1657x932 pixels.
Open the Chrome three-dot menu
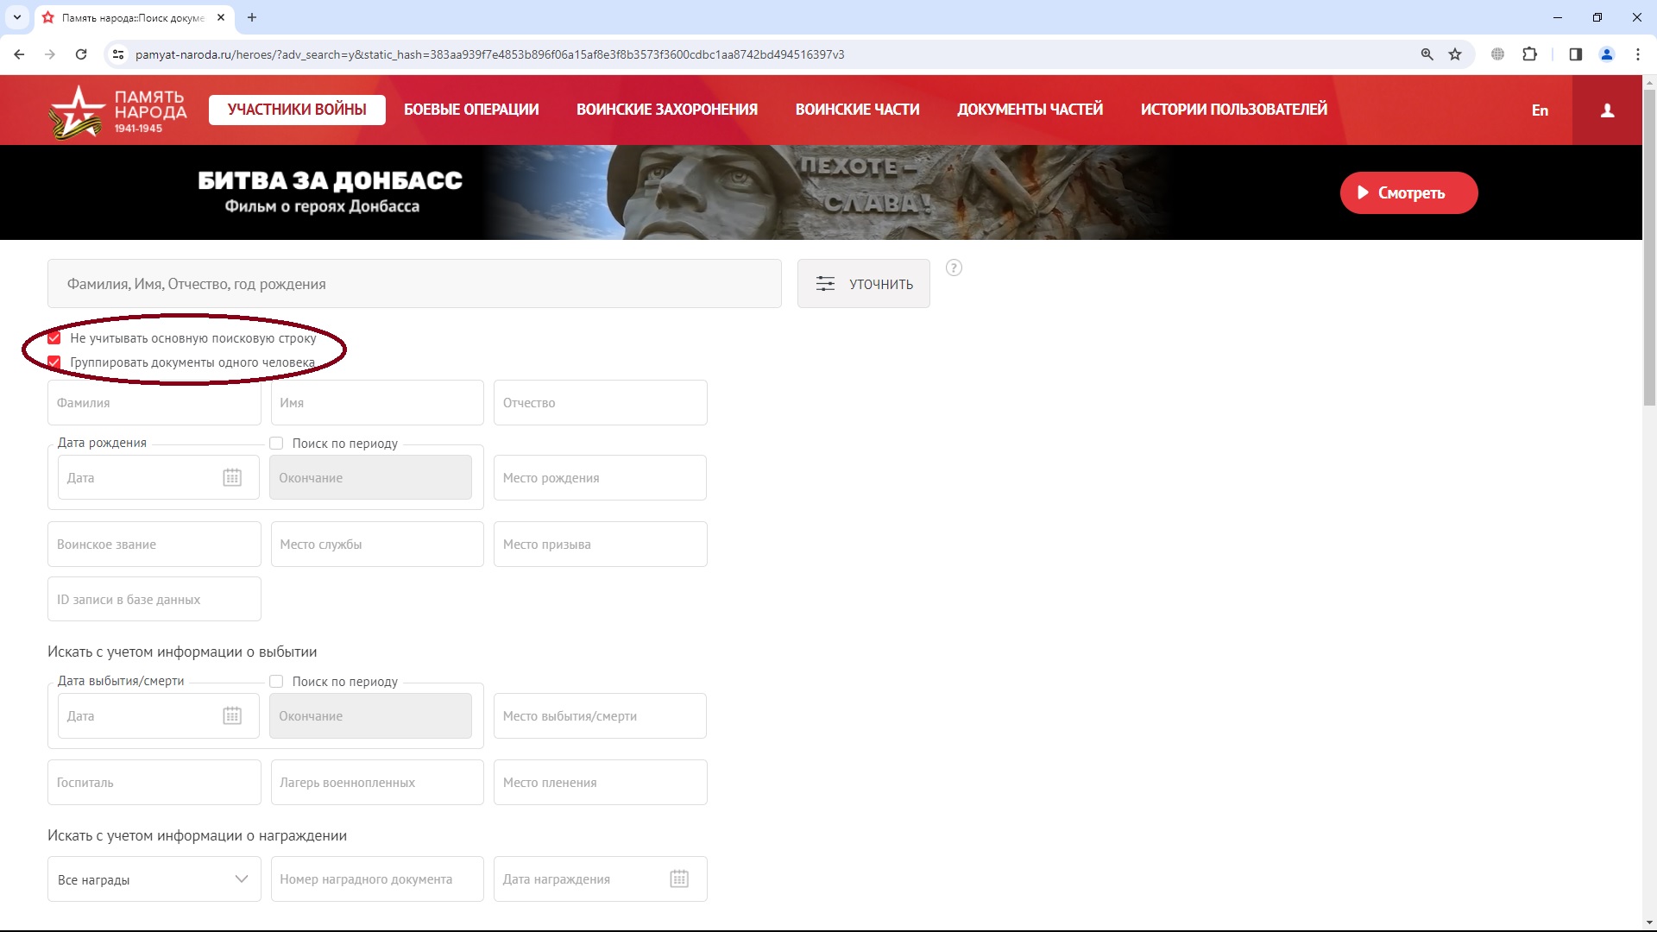tap(1637, 54)
